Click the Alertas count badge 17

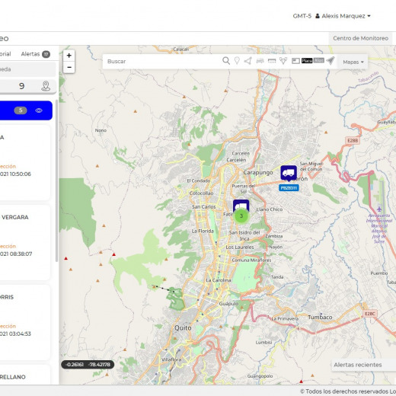tap(46, 54)
